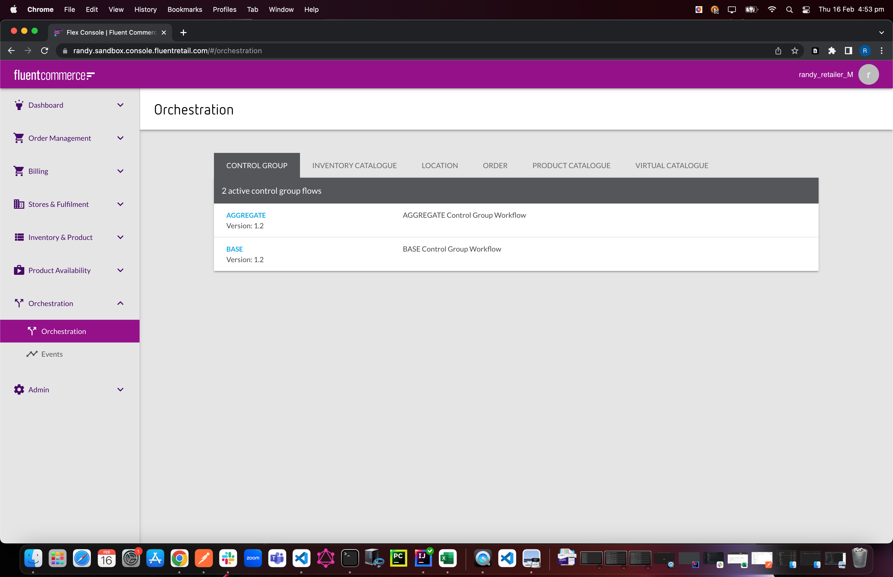
Task: Expand the Inventory & Product chevron
Action: coord(120,237)
